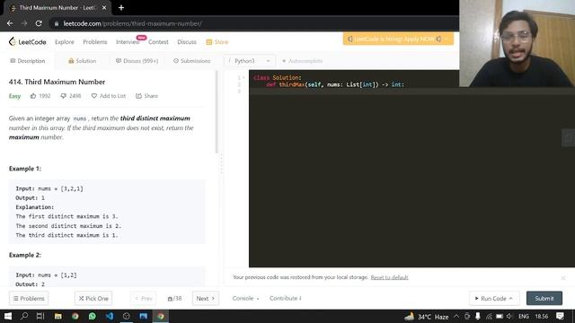Image resolution: width=575 pixels, height=323 pixels.
Task: Switch to the Description tab
Action: (x=28, y=61)
